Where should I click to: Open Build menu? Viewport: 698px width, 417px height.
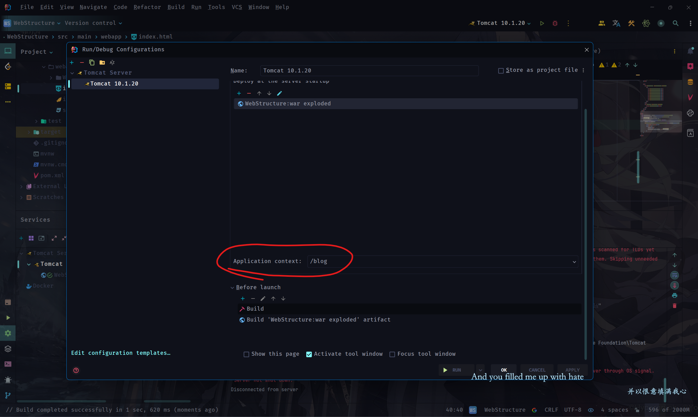click(x=176, y=7)
